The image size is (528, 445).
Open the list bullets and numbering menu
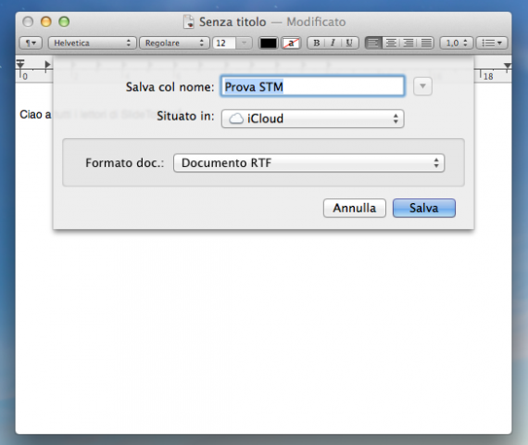click(491, 44)
